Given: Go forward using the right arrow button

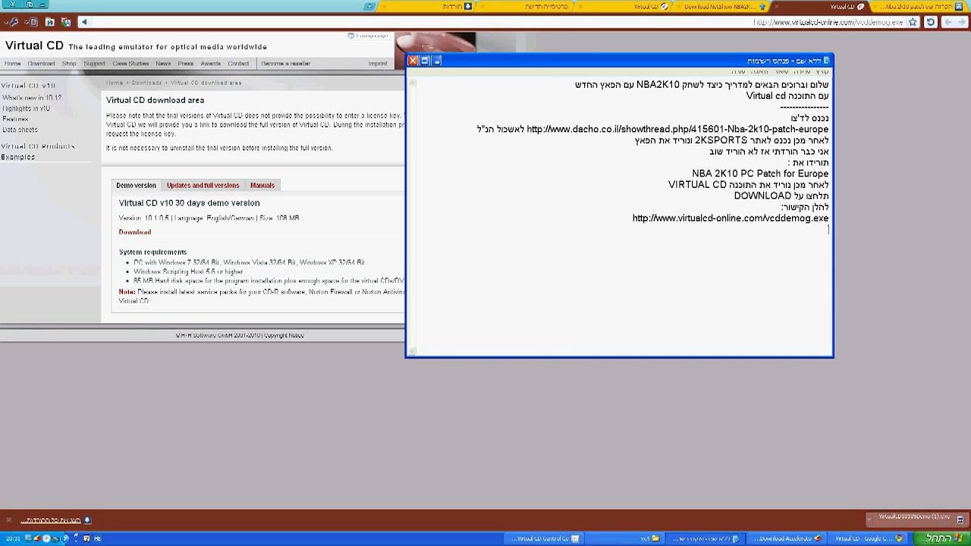Looking at the screenshot, I should (962, 22).
